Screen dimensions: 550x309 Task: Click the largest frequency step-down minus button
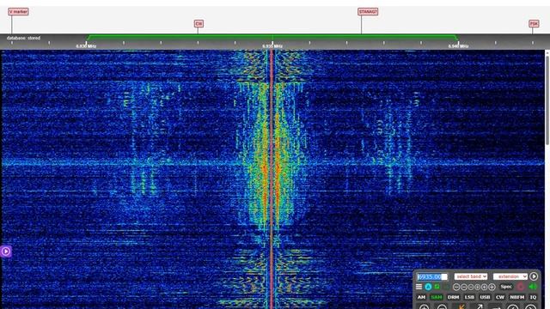coord(456,287)
